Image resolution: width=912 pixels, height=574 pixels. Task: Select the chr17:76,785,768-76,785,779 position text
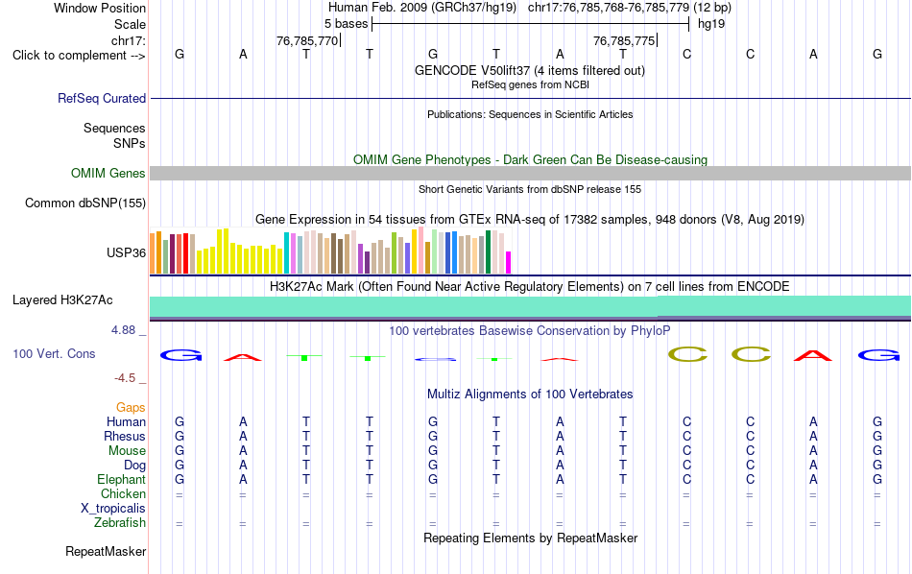[609, 8]
